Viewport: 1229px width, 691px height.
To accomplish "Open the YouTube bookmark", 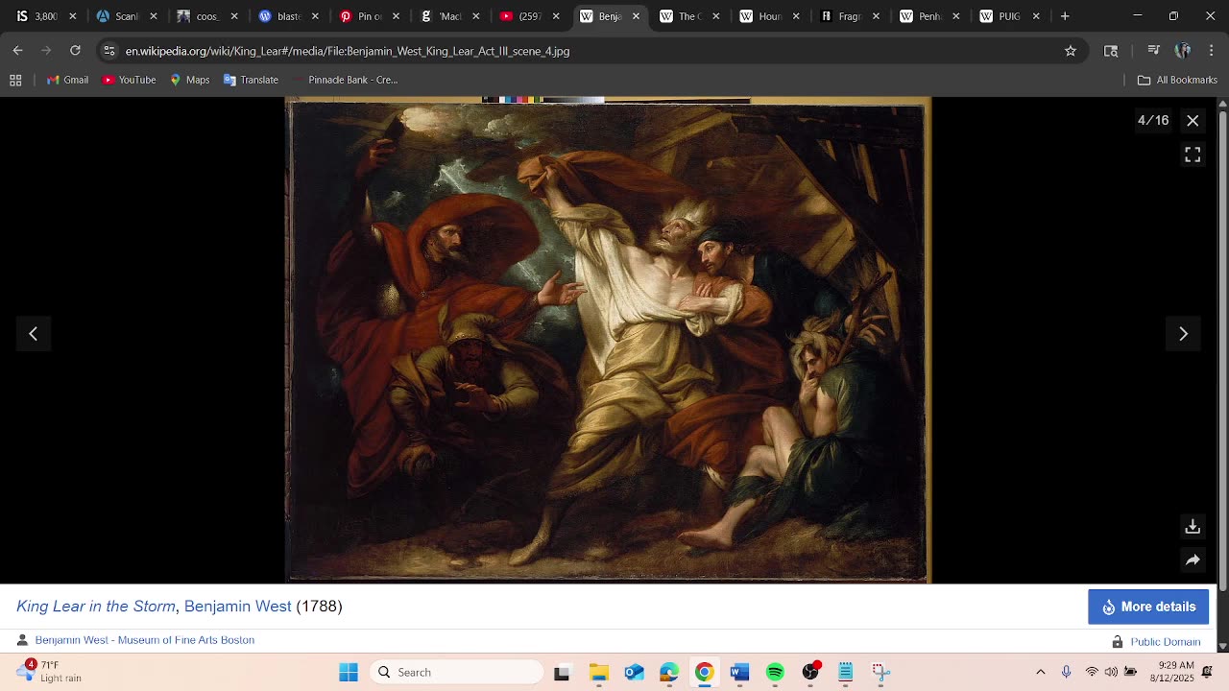I will click(x=129, y=80).
